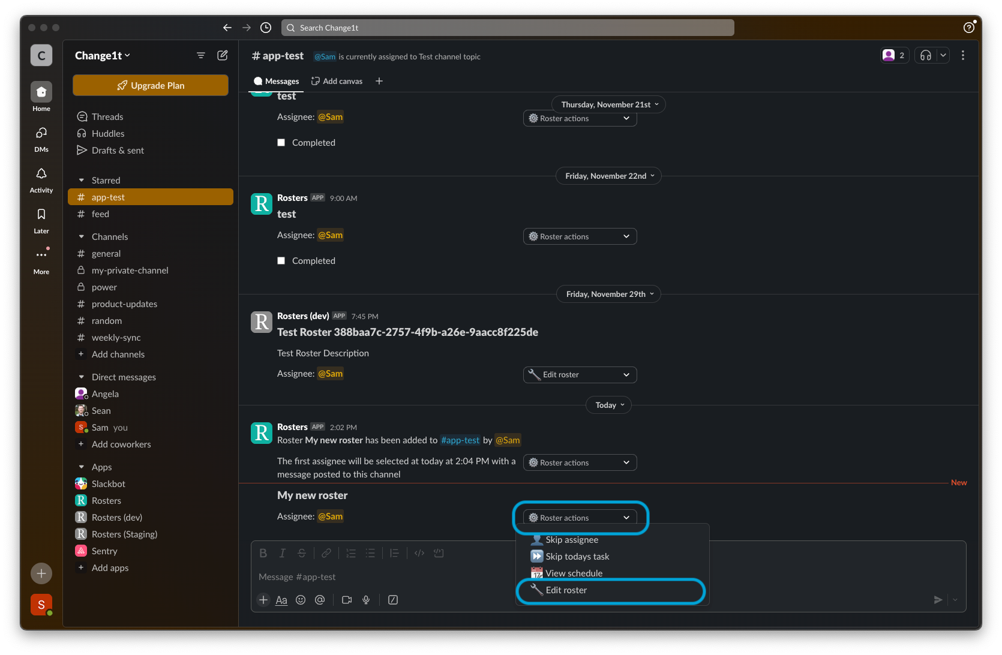
Task: Insert bulleted list in composer
Action: tap(370, 553)
